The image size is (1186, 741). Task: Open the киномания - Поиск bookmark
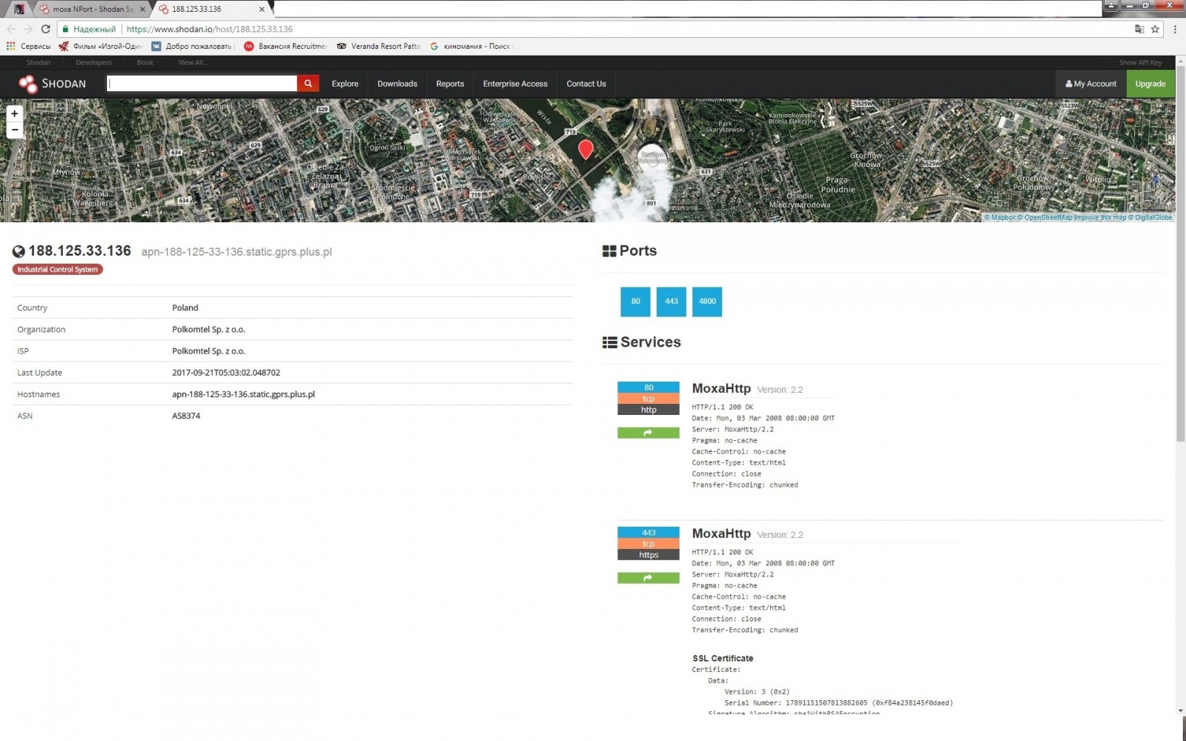[471, 46]
